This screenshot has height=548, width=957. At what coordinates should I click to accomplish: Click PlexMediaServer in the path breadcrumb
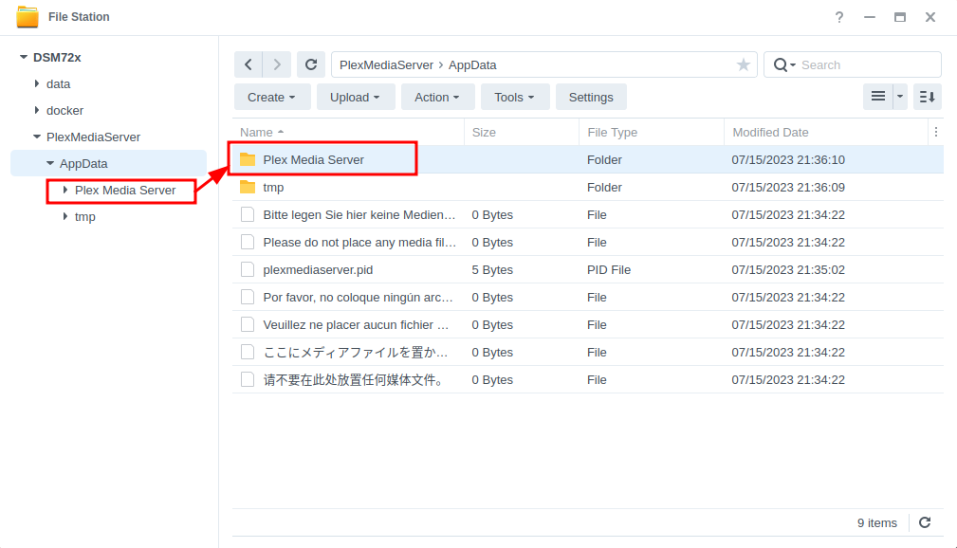386,64
